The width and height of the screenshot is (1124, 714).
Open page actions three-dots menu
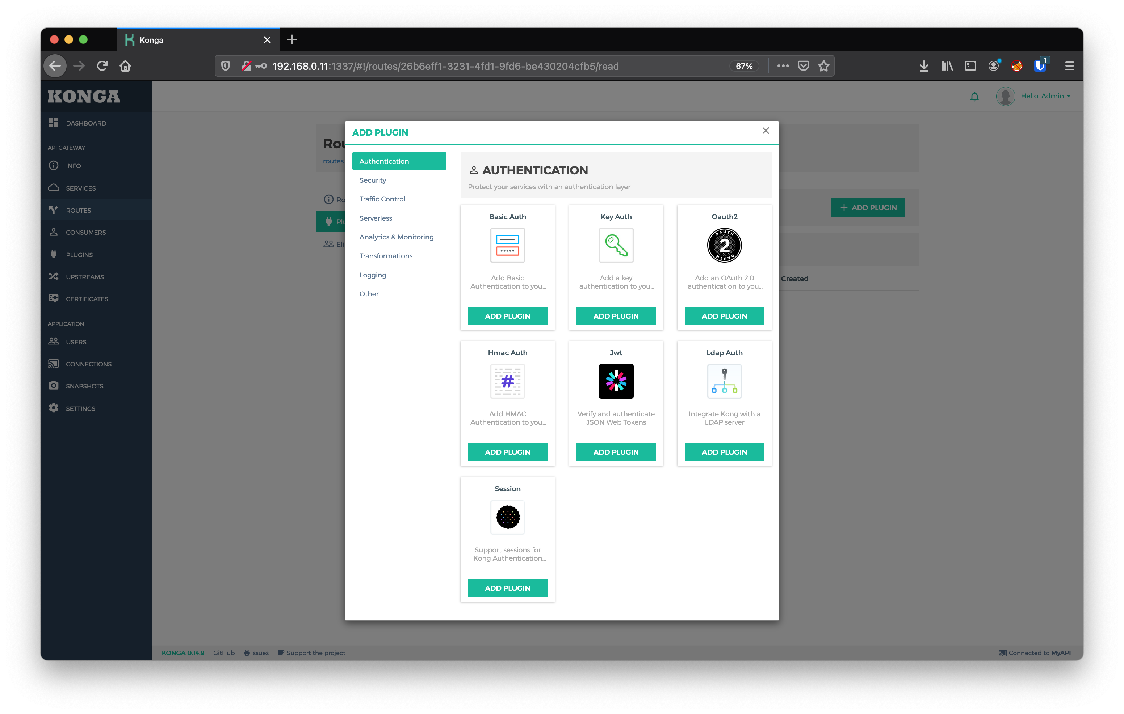tap(783, 66)
